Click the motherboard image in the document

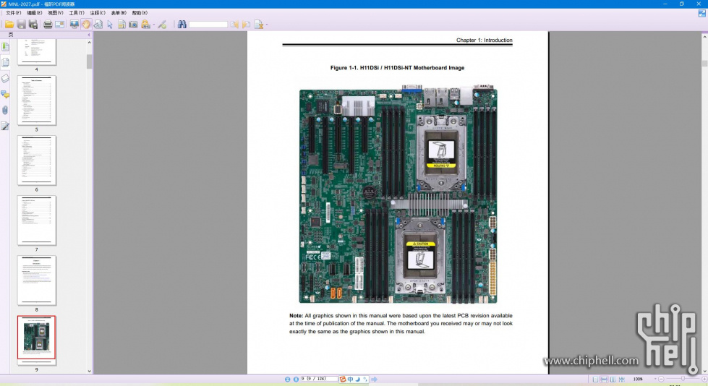pos(398,194)
